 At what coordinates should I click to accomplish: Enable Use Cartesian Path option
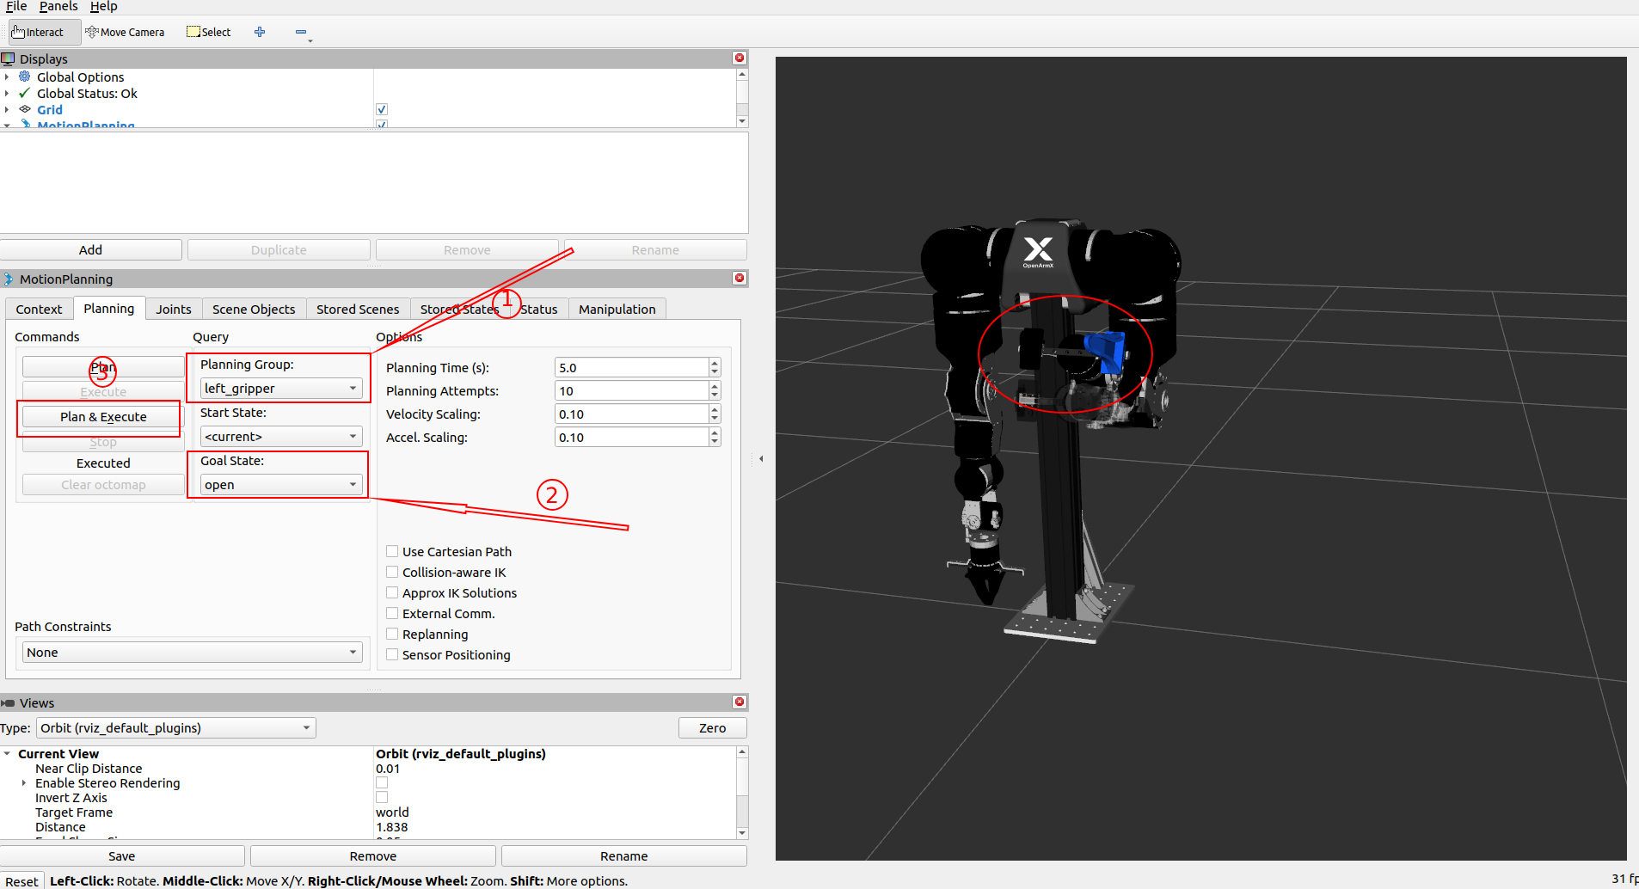pos(392,552)
